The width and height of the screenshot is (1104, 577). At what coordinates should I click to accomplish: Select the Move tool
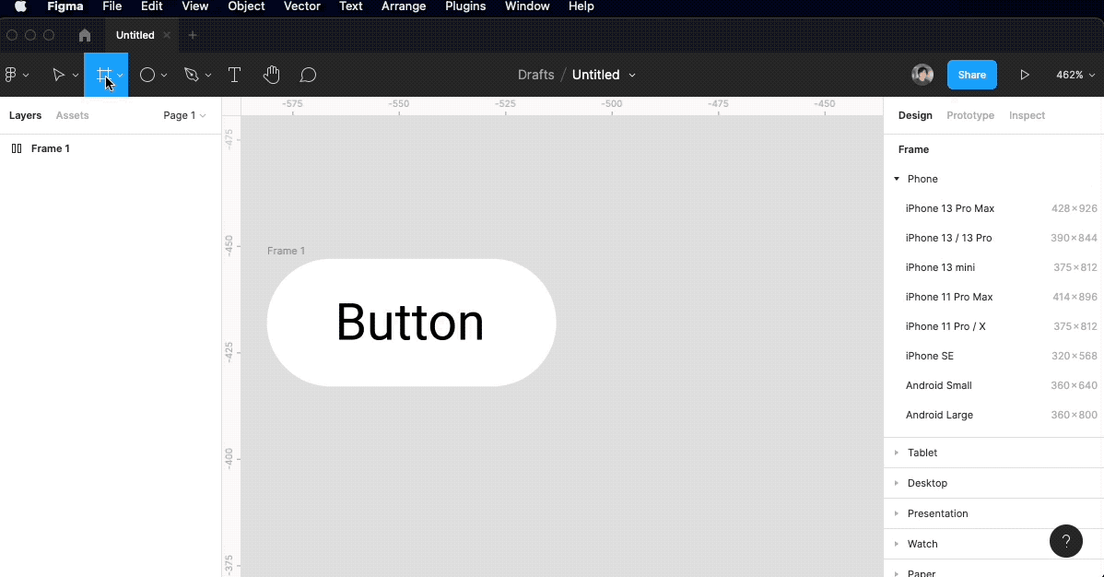pyautogui.click(x=58, y=75)
